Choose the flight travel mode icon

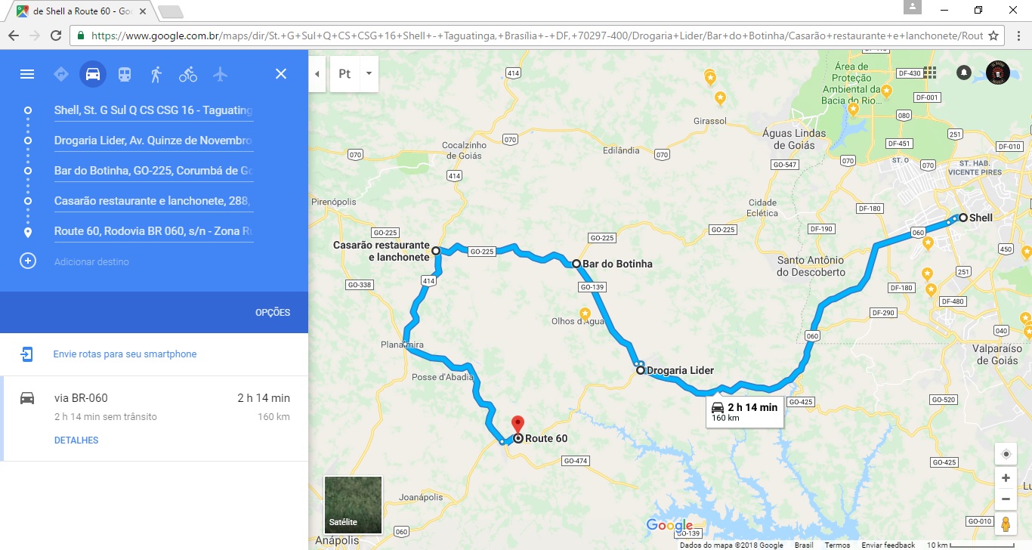pos(220,74)
